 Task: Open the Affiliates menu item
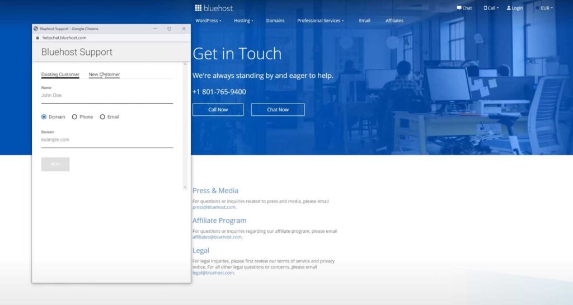point(394,21)
